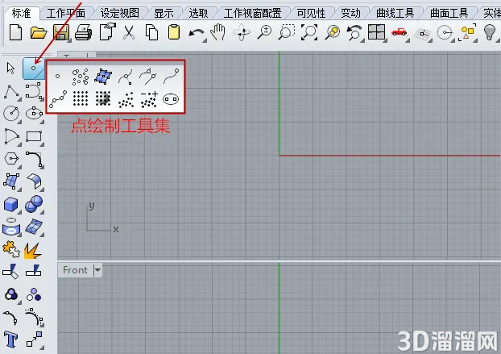The width and height of the screenshot is (501, 354).
Task: Open document properties icon
Action: pos(107,31)
